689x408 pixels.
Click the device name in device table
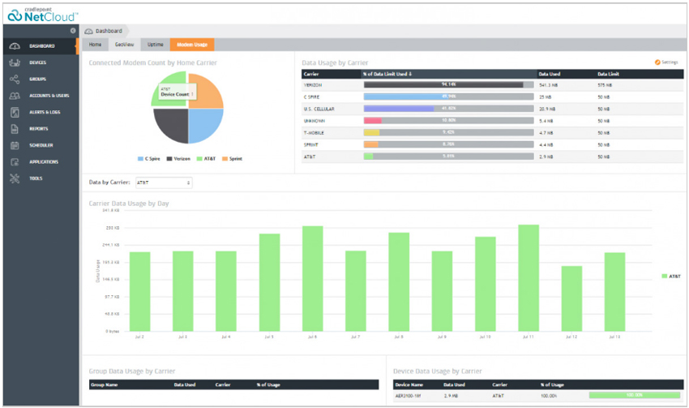[408, 396]
